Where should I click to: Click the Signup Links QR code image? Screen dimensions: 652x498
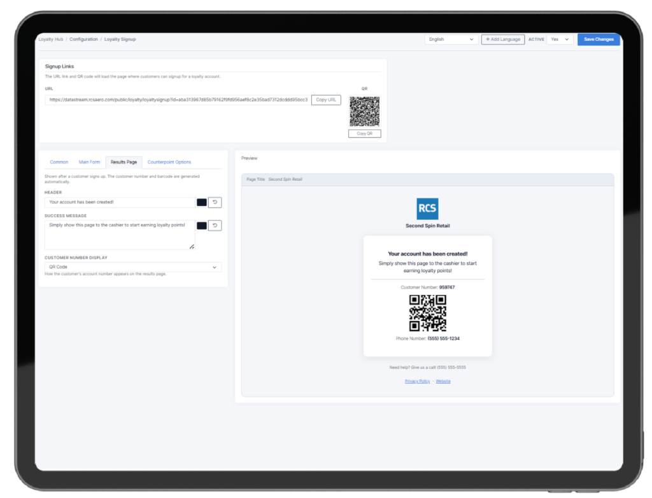pyautogui.click(x=364, y=111)
